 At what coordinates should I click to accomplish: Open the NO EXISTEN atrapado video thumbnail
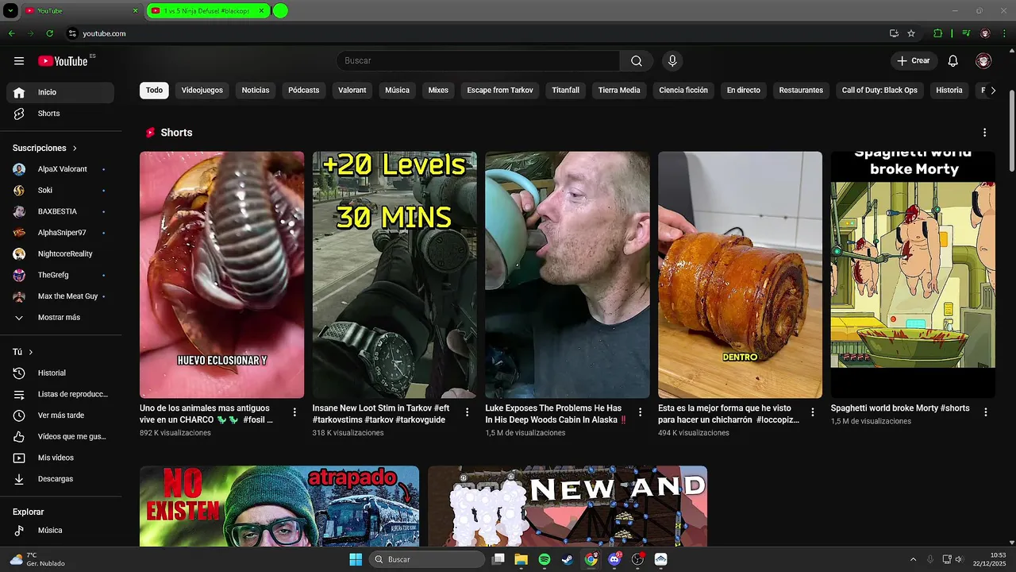coord(279,506)
